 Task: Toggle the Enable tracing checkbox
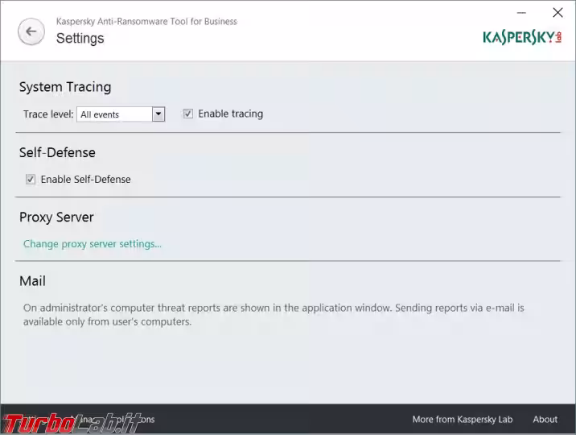click(187, 114)
